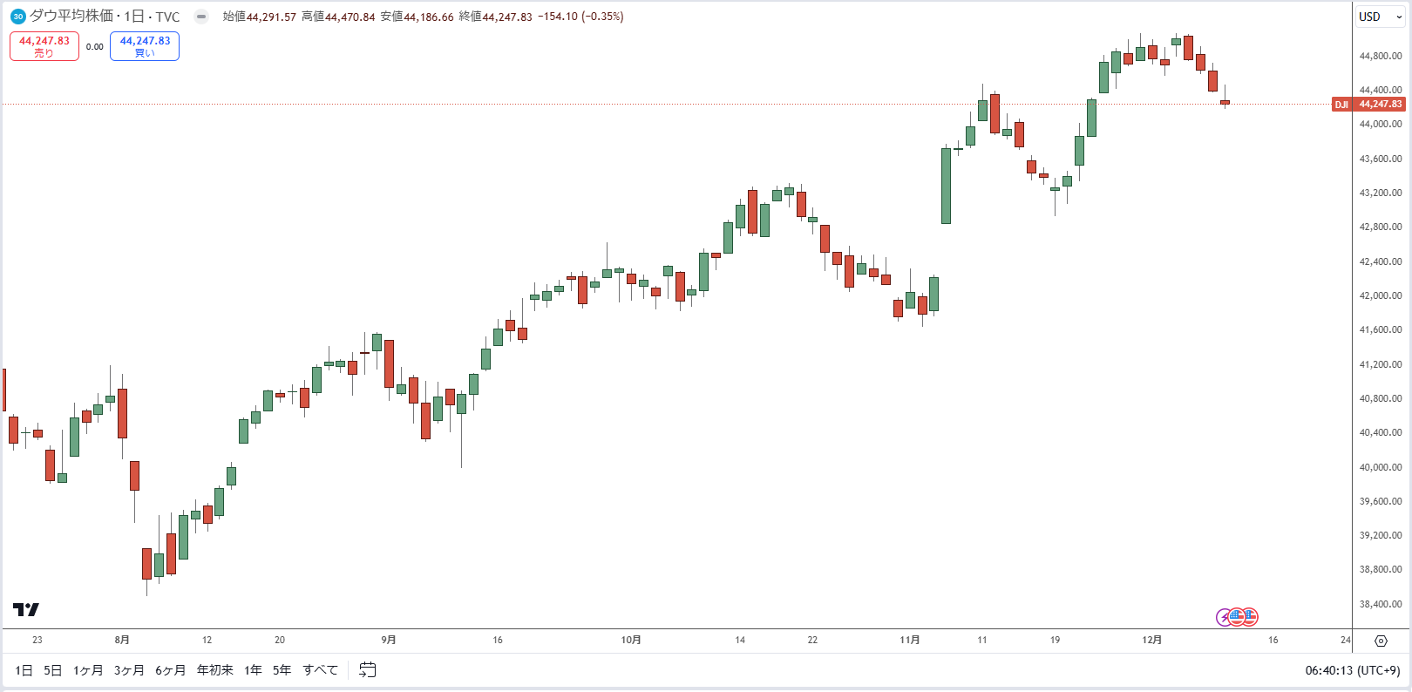
Task: Collapse the legend with the gray minus button
Action: coord(201,17)
